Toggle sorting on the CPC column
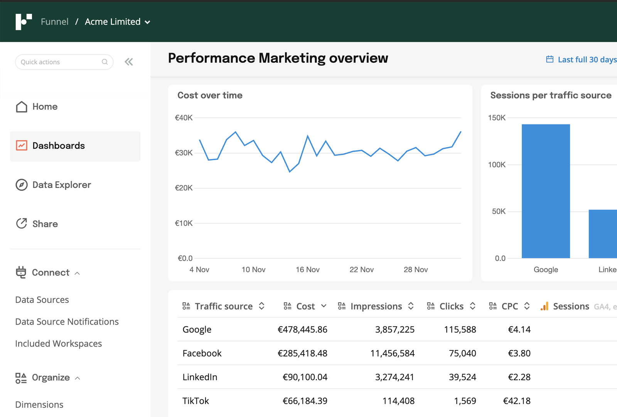The width and height of the screenshot is (617, 417). coord(527,306)
